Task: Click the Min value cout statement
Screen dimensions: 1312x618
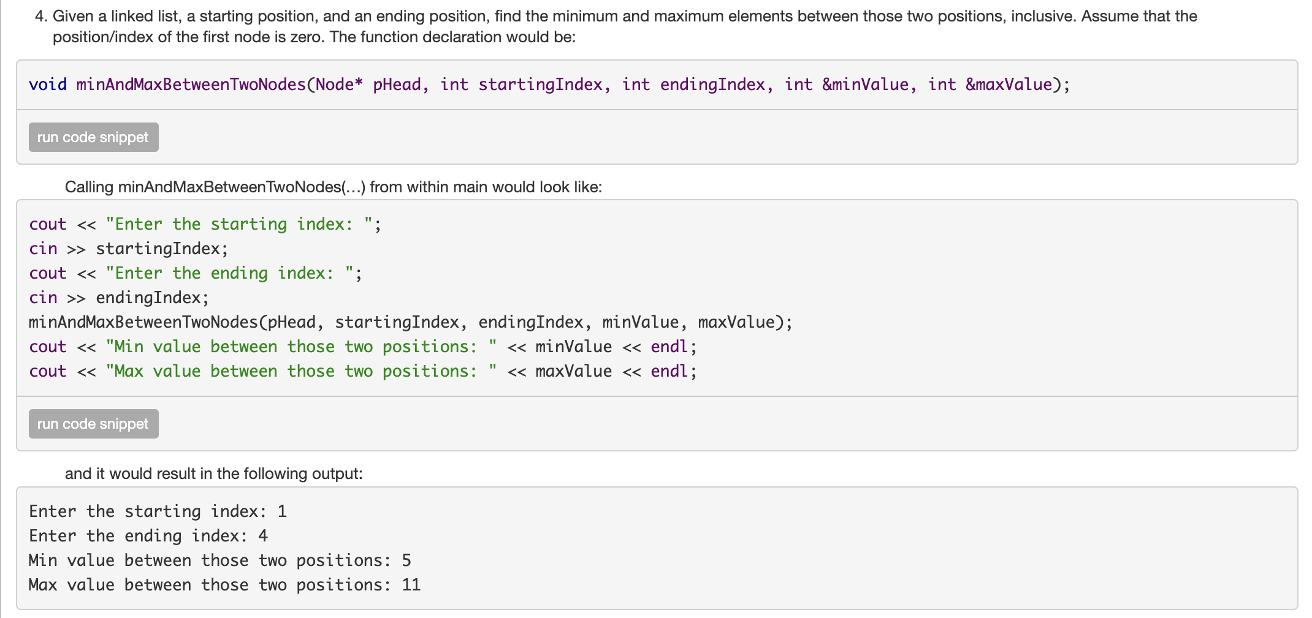Action: (362, 346)
